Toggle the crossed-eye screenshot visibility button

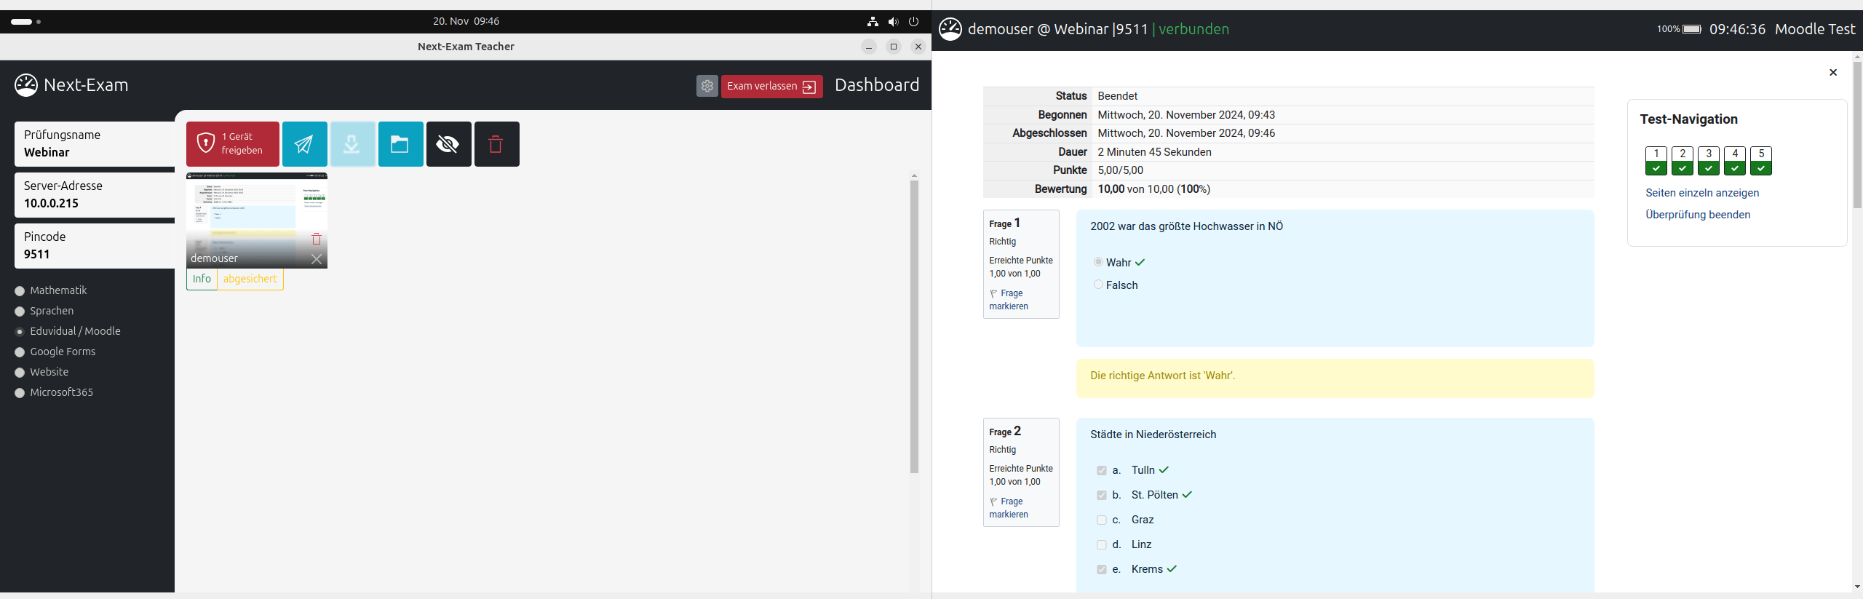pos(448,144)
